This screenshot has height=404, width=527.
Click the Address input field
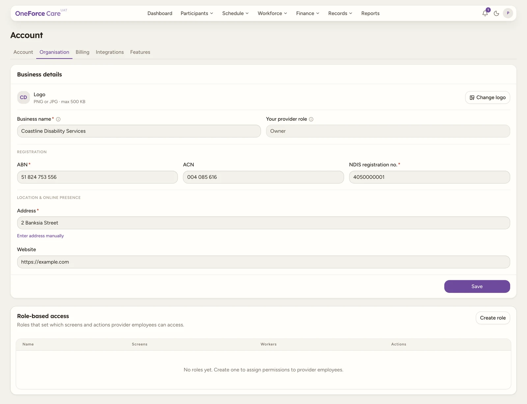(263, 223)
